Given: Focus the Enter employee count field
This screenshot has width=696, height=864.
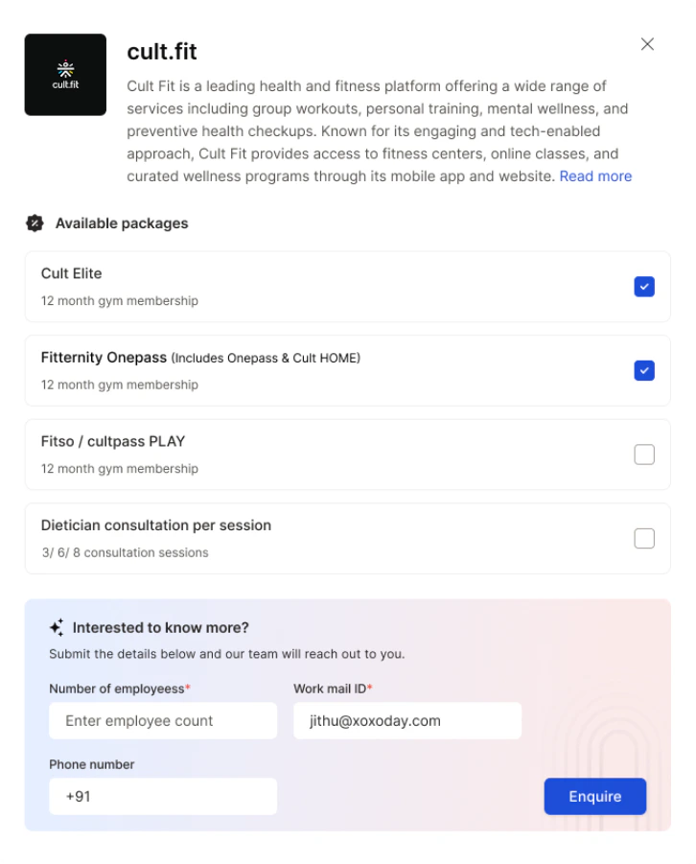Looking at the screenshot, I should pyautogui.click(x=163, y=720).
